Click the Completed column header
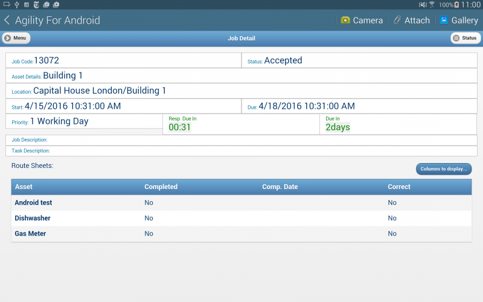The width and height of the screenshot is (483, 302). (x=161, y=187)
